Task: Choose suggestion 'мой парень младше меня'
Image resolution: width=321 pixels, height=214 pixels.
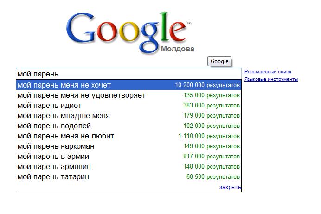Action: click(x=128, y=116)
